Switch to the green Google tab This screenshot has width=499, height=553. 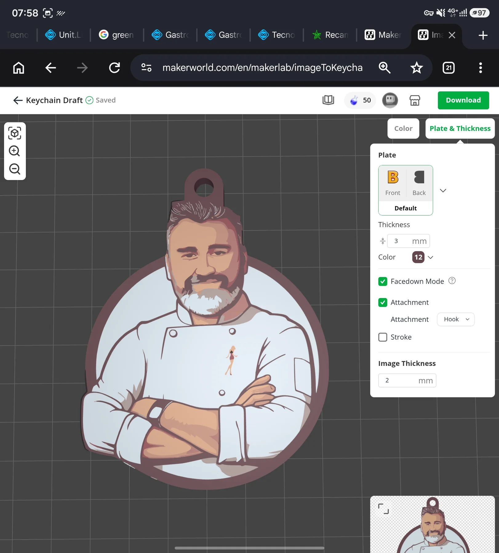(x=116, y=35)
